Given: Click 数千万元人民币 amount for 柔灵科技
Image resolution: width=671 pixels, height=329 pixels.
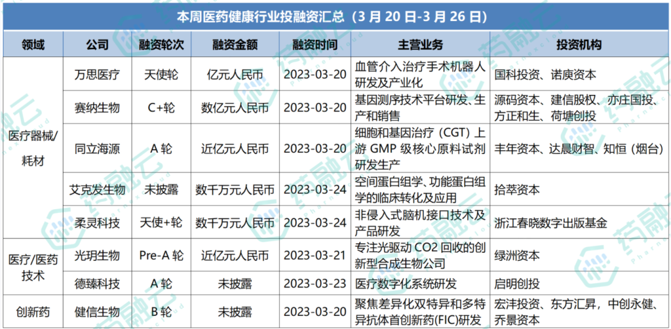Looking at the screenshot, I should (x=235, y=222).
